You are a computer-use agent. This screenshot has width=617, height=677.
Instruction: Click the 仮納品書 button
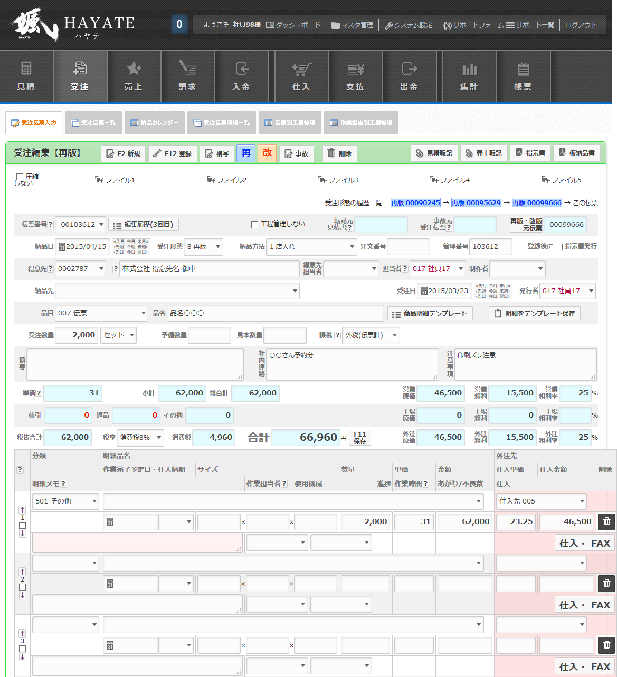point(577,153)
